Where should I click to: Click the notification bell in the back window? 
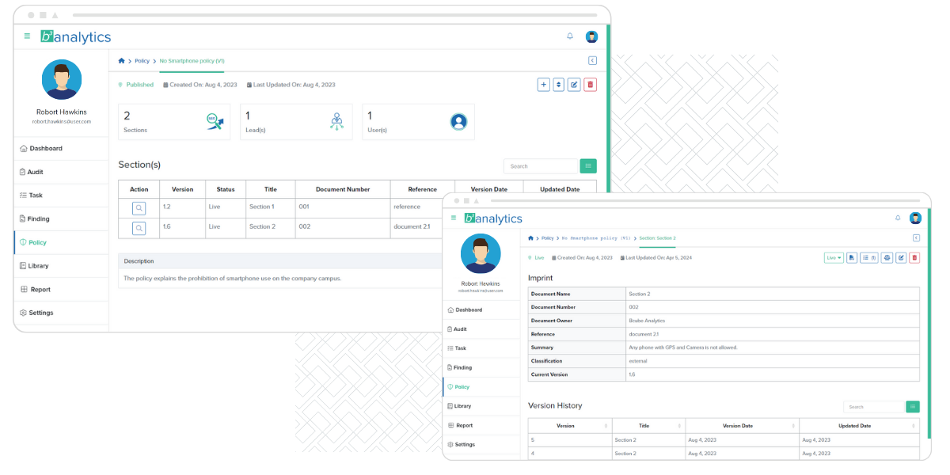(x=570, y=36)
